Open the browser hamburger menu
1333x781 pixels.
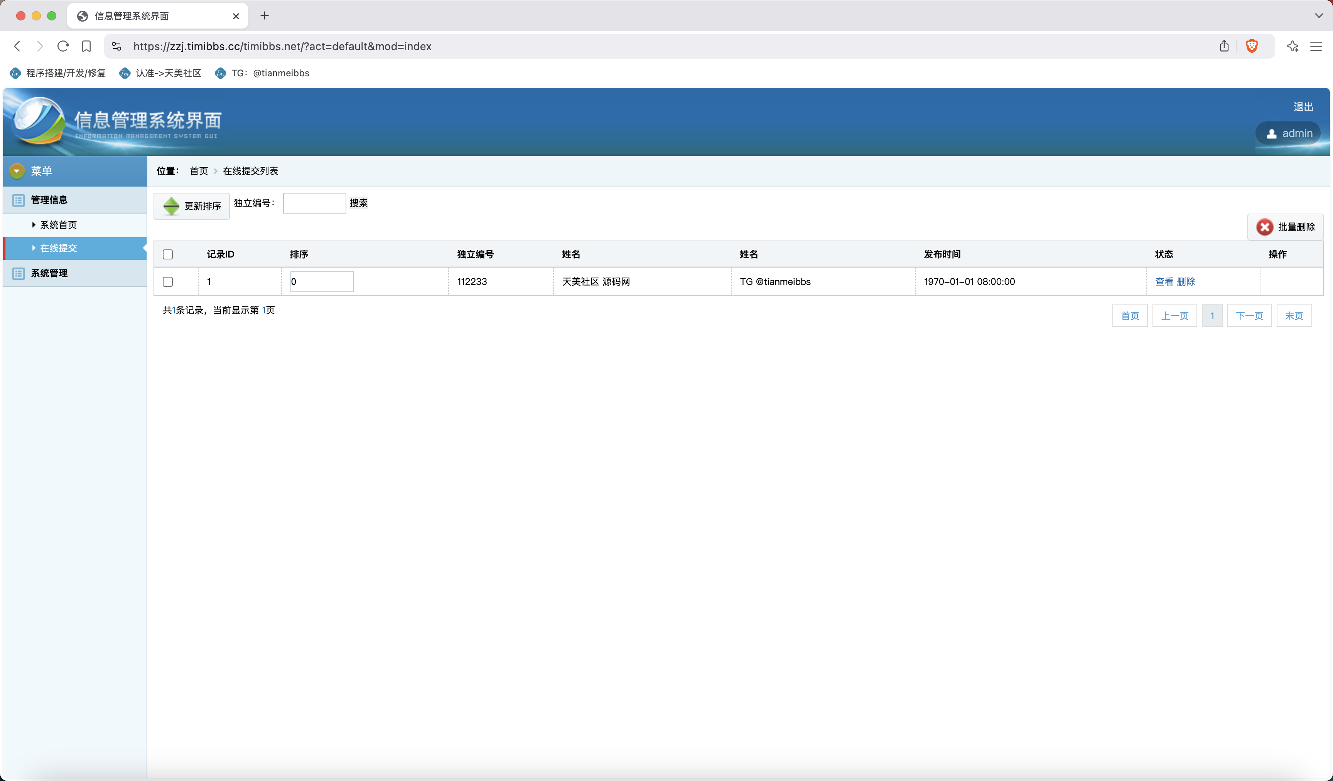[1316, 47]
